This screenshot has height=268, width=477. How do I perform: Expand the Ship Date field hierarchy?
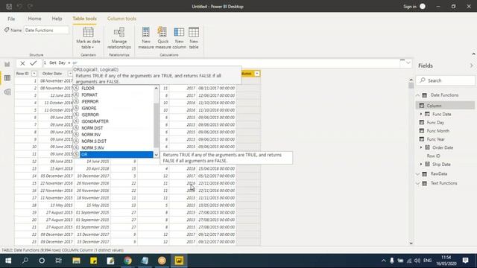tap(421, 164)
